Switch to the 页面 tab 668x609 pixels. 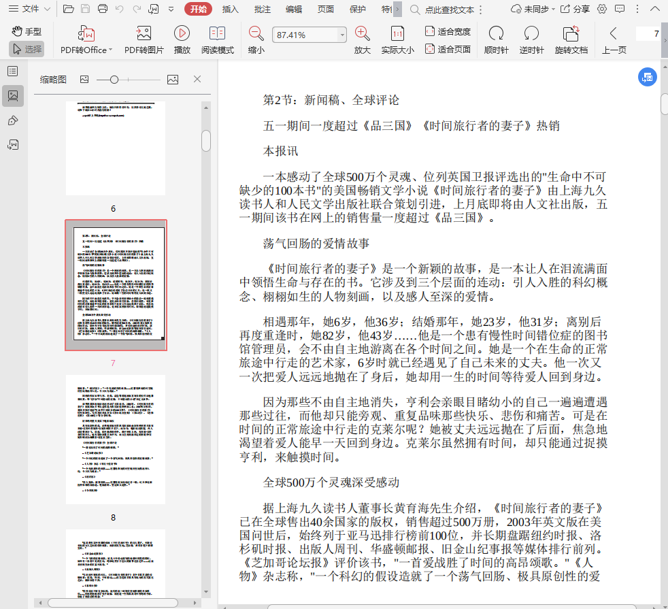[x=325, y=10]
